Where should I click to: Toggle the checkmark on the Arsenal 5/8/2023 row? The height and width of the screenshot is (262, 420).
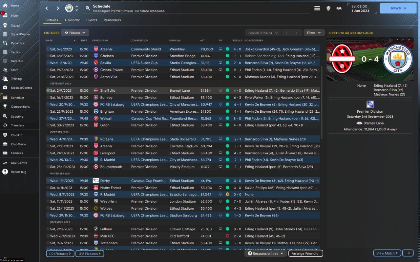pyautogui.click(x=48, y=49)
